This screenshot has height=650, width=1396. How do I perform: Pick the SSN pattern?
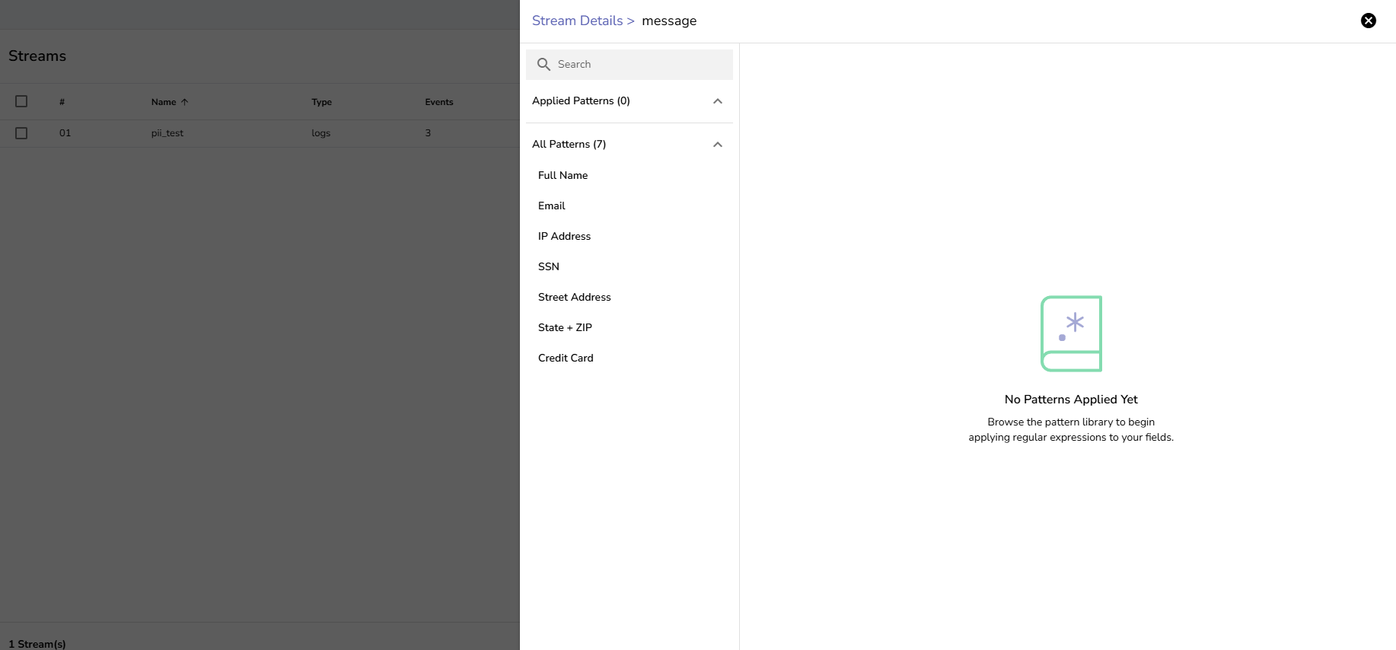coord(548,266)
